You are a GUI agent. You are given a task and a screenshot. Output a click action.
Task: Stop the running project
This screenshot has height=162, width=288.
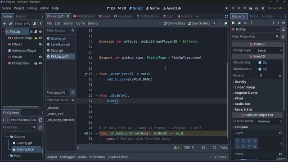click(239, 8)
